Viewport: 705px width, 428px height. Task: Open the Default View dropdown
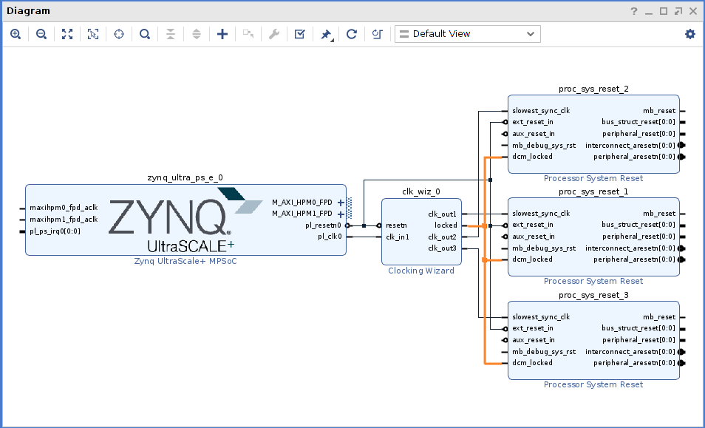click(x=468, y=34)
